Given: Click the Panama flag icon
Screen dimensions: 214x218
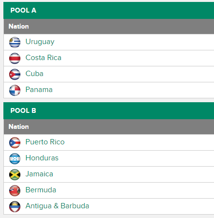Looking at the screenshot, I should pyautogui.click(x=15, y=90).
